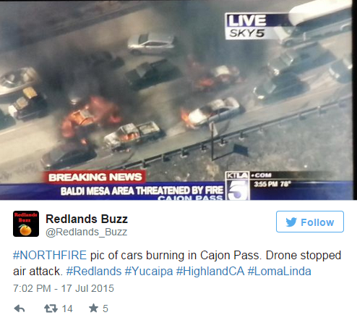Click the LIVE SKY5 badge in the photo

click(246, 27)
